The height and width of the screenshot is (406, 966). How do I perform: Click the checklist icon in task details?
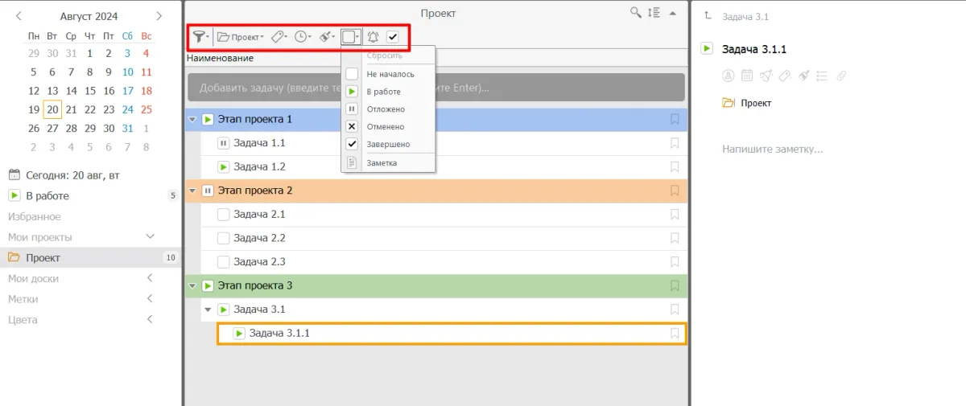[x=822, y=76]
